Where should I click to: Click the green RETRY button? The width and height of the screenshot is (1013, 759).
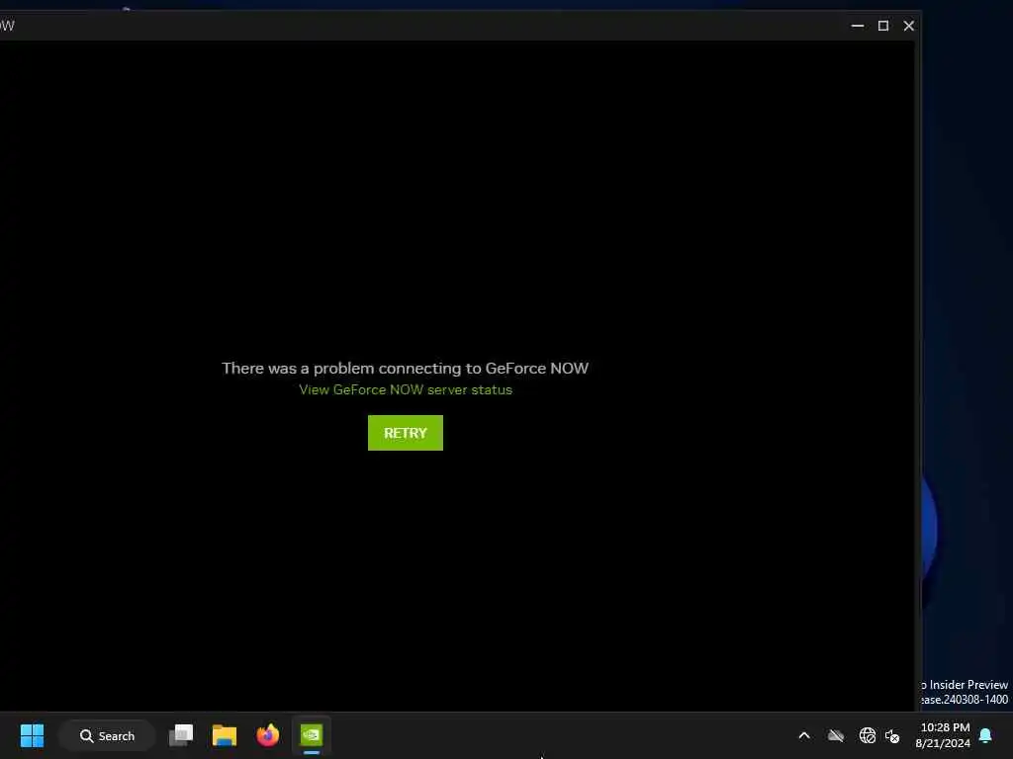(405, 433)
